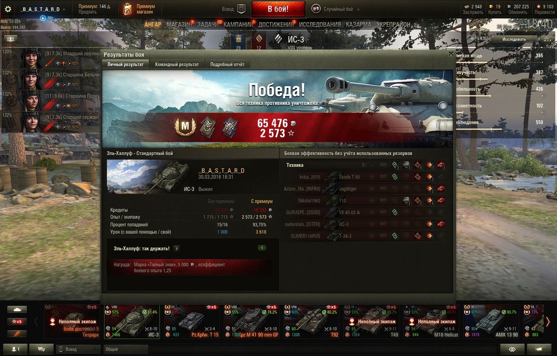Click the contacts button showing 1

[x=15, y=349]
